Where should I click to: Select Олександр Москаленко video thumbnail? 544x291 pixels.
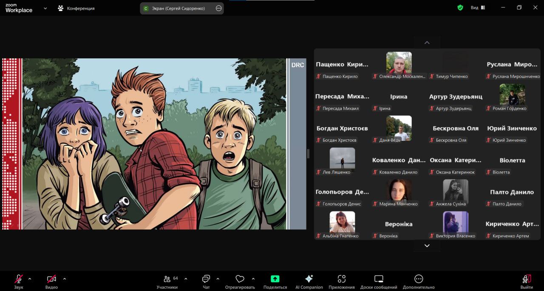399,62
